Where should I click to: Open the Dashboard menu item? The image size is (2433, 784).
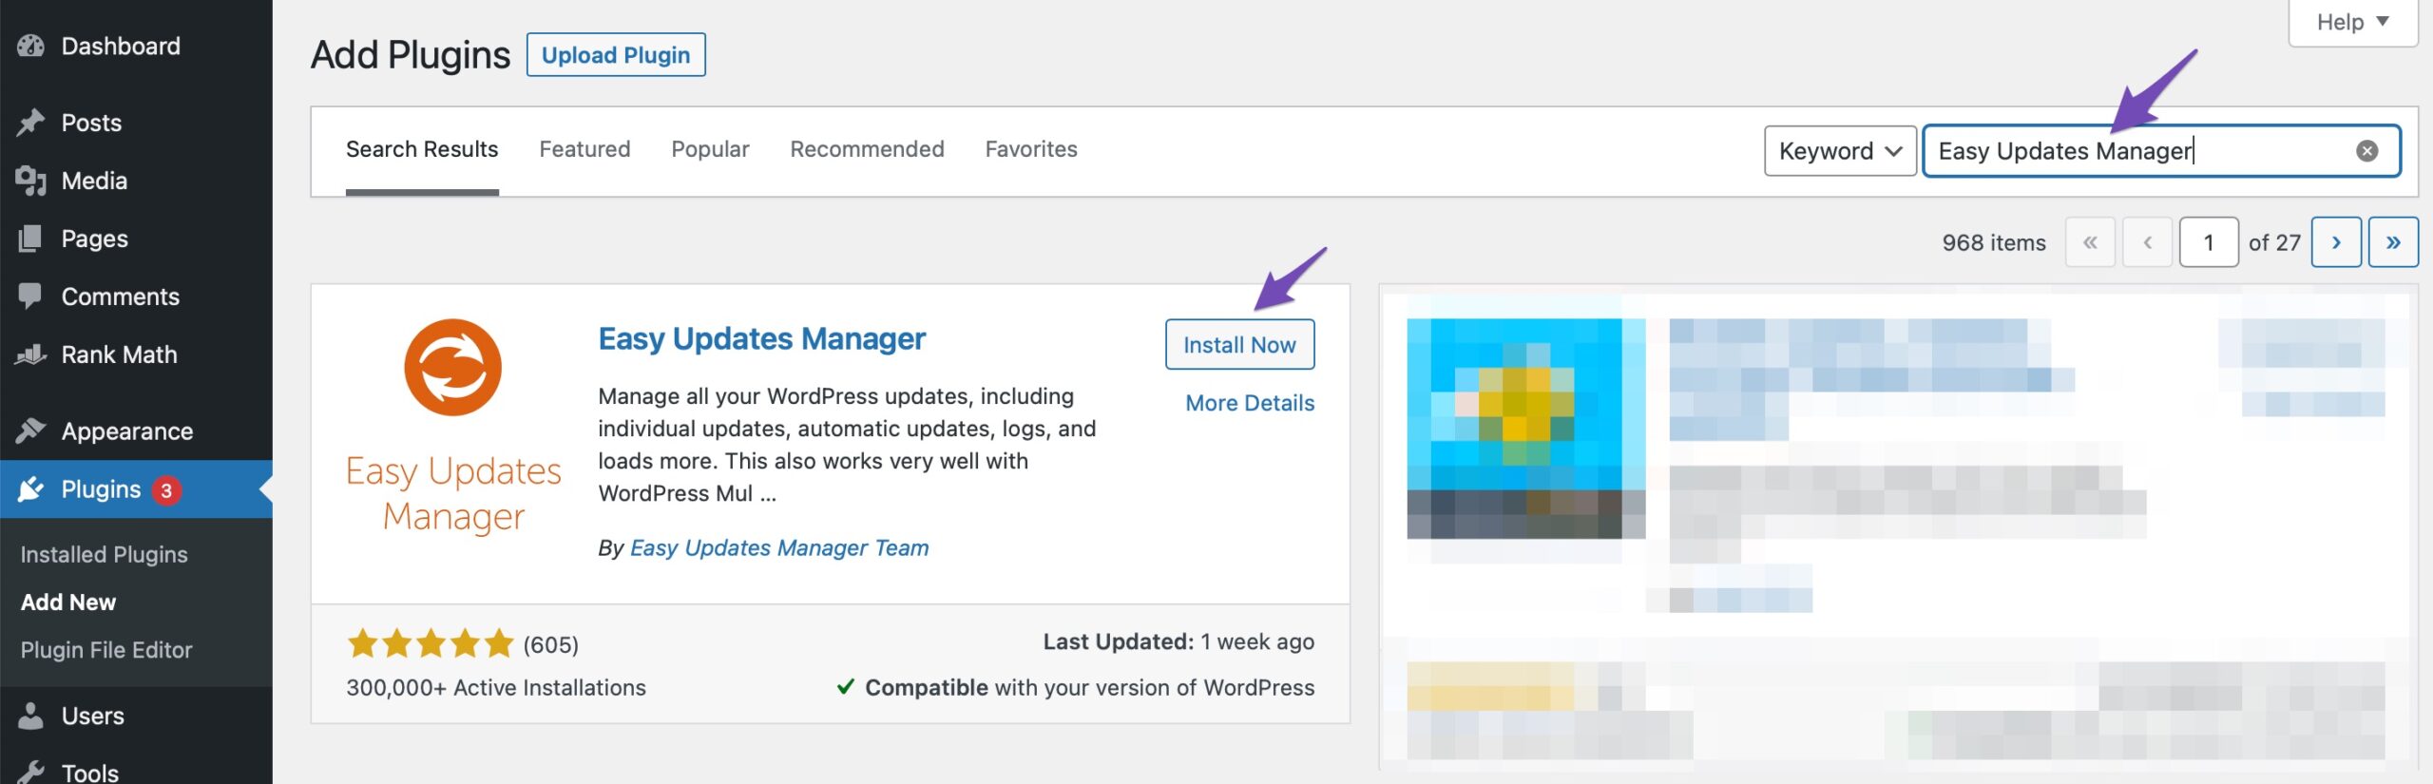pyautogui.click(x=136, y=46)
